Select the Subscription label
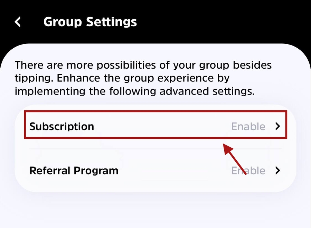This screenshot has width=311, height=228. (x=62, y=126)
